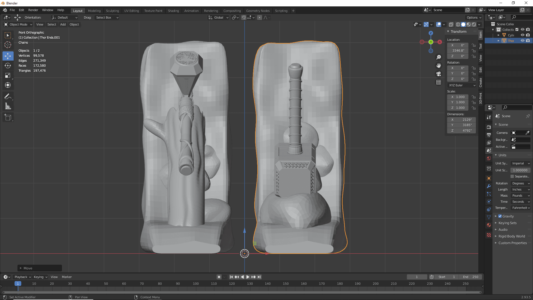The image size is (533, 300).
Task: Click the Play animation button
Action: (x=248, y=277)
